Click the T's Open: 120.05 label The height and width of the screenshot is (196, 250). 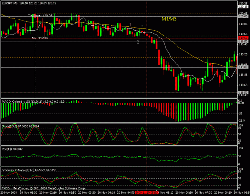coord(40,16)
